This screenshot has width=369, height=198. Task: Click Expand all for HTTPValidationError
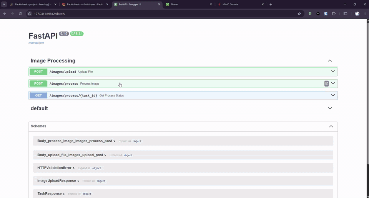(84, 168)
